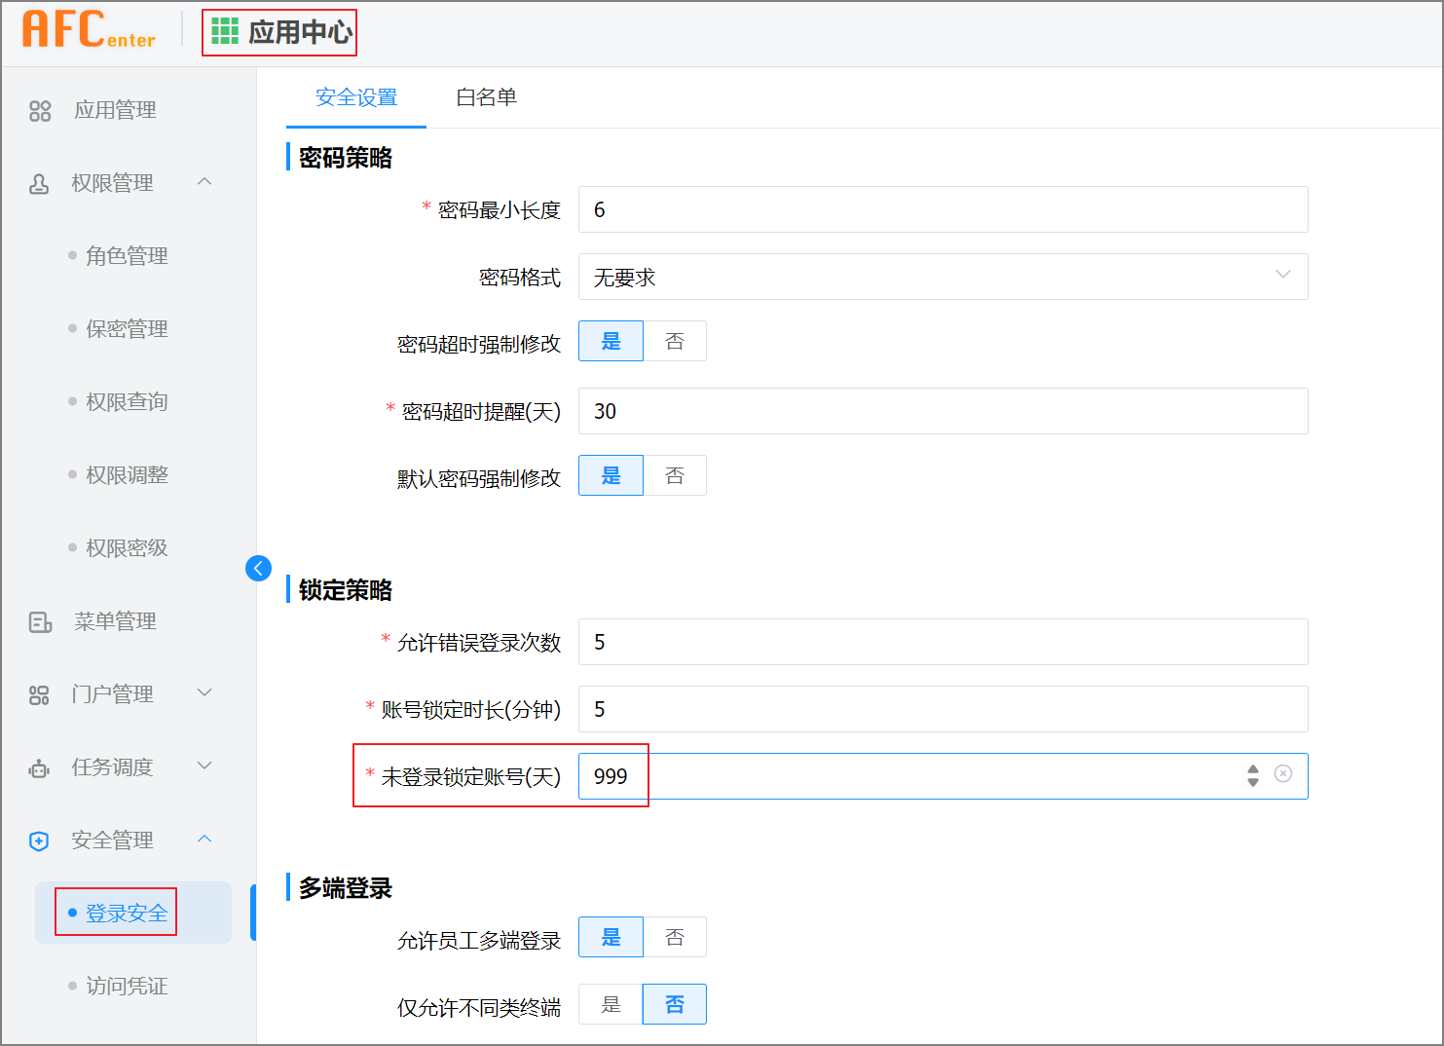Open the 应用管理 sidebar icon
The width and height of the screenshot is (1444, 1046).
pos(39,110)
